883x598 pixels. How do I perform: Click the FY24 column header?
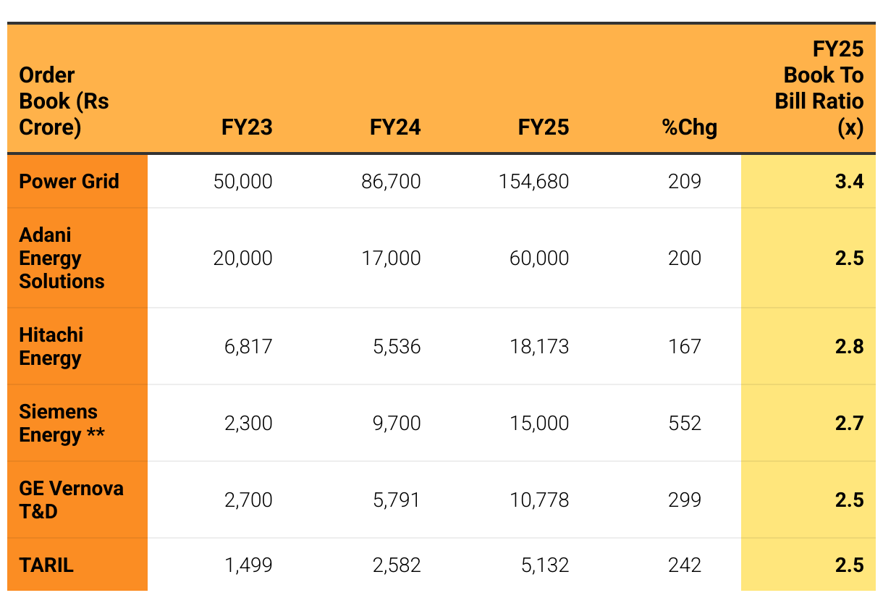point(395,127)
